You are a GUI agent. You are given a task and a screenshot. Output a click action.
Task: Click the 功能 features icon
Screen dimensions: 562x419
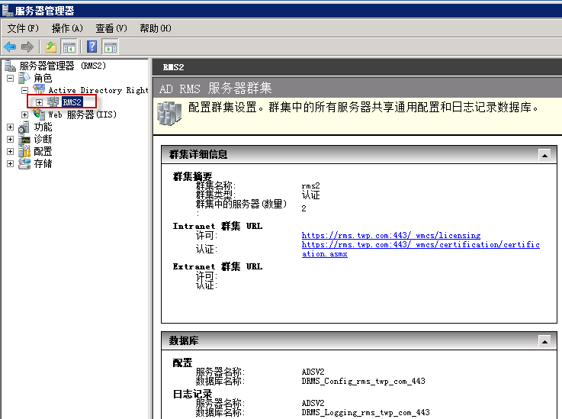pyautogui.click(x=24, y=127)
